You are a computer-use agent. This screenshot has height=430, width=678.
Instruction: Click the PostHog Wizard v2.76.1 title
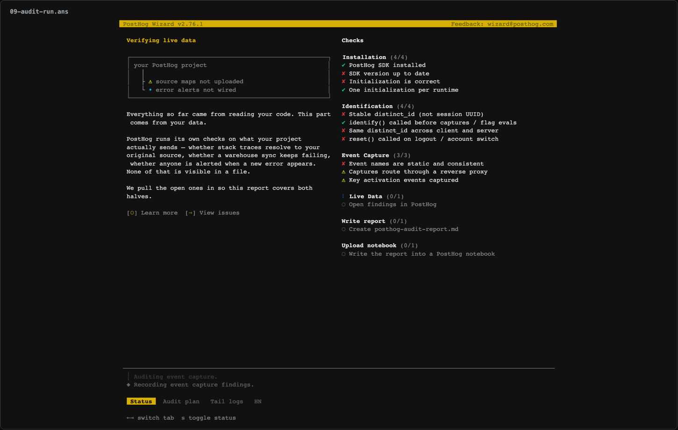(x=163, y=24)
